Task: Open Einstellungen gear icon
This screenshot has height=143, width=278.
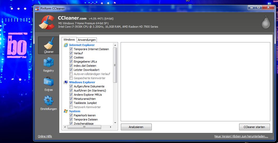Action: pyautogui.click(x=48, y=101)
